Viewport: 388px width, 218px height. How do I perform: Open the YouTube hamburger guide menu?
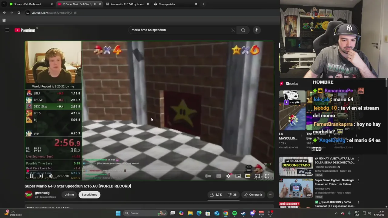tap(7, 30)
